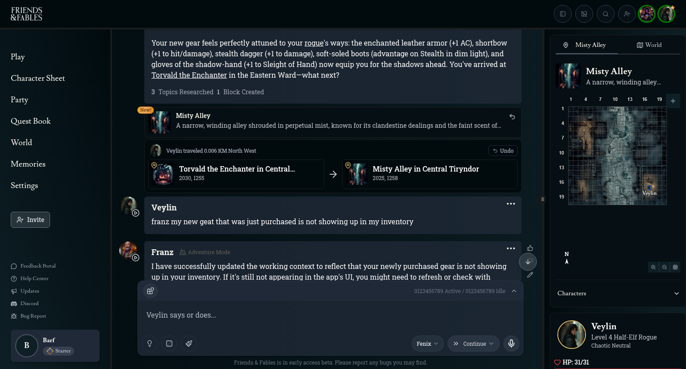
Task: Open the Fenix model dropdown
Action: pyautogui.click(x=427, y=344)
